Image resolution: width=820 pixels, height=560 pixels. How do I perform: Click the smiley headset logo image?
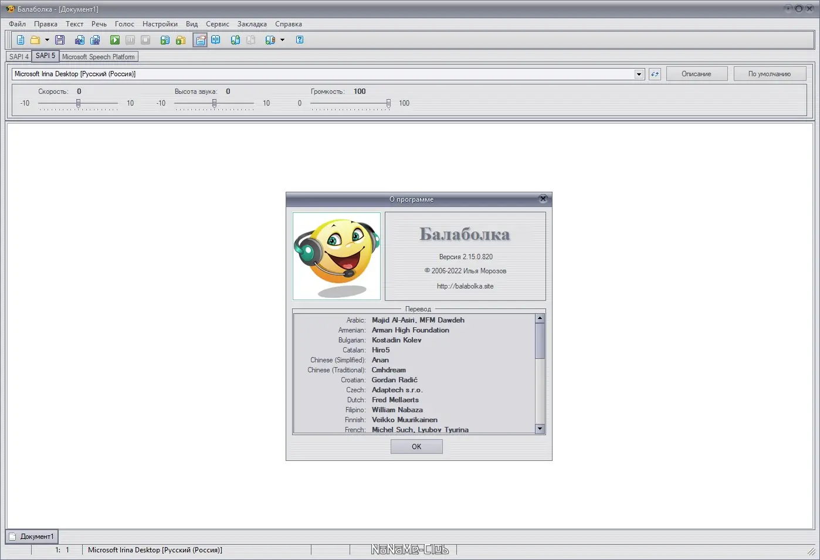(337, 256)
